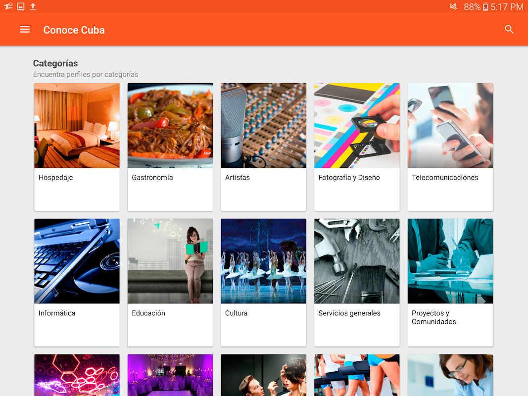Screen dimensions: 528x396
Task: Select the Educación category label
Action: pyautogui.click(x=148, y=313)
